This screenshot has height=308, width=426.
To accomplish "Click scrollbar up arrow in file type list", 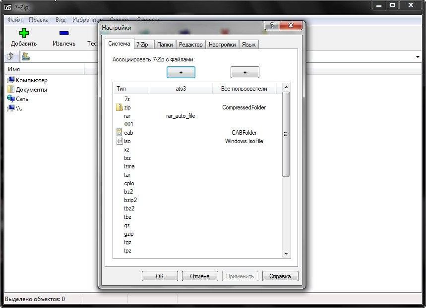I will tap(286, 87).
